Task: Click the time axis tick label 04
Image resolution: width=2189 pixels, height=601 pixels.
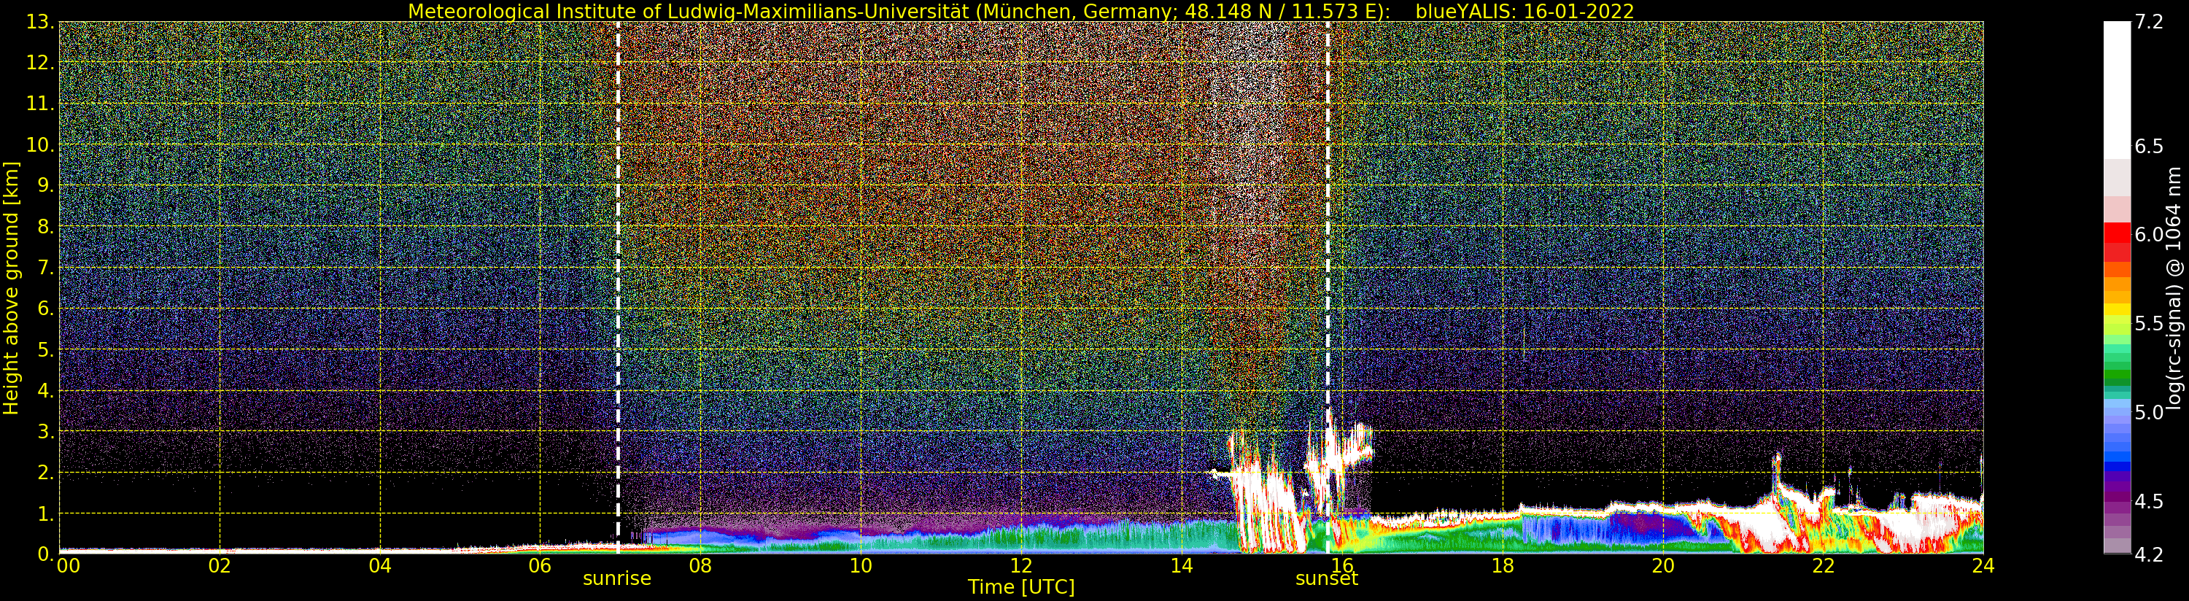Action: [x=380, y=565]
